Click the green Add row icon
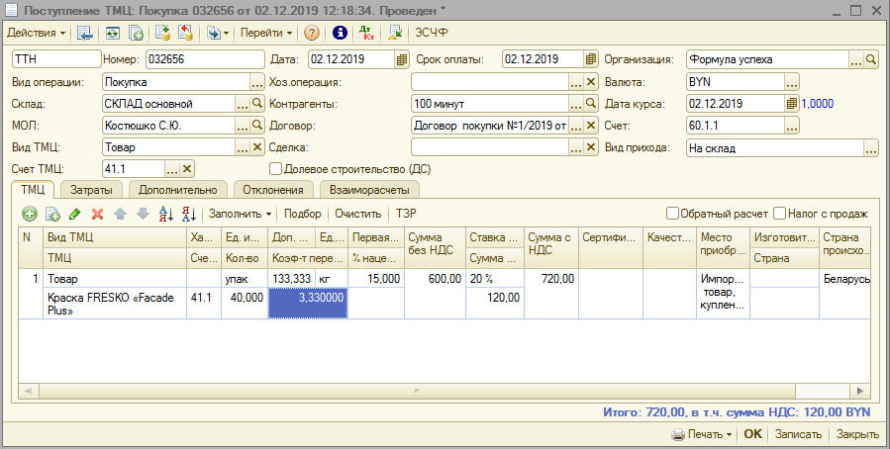This screenshot has width=890, height=449. tap(30, 214)
